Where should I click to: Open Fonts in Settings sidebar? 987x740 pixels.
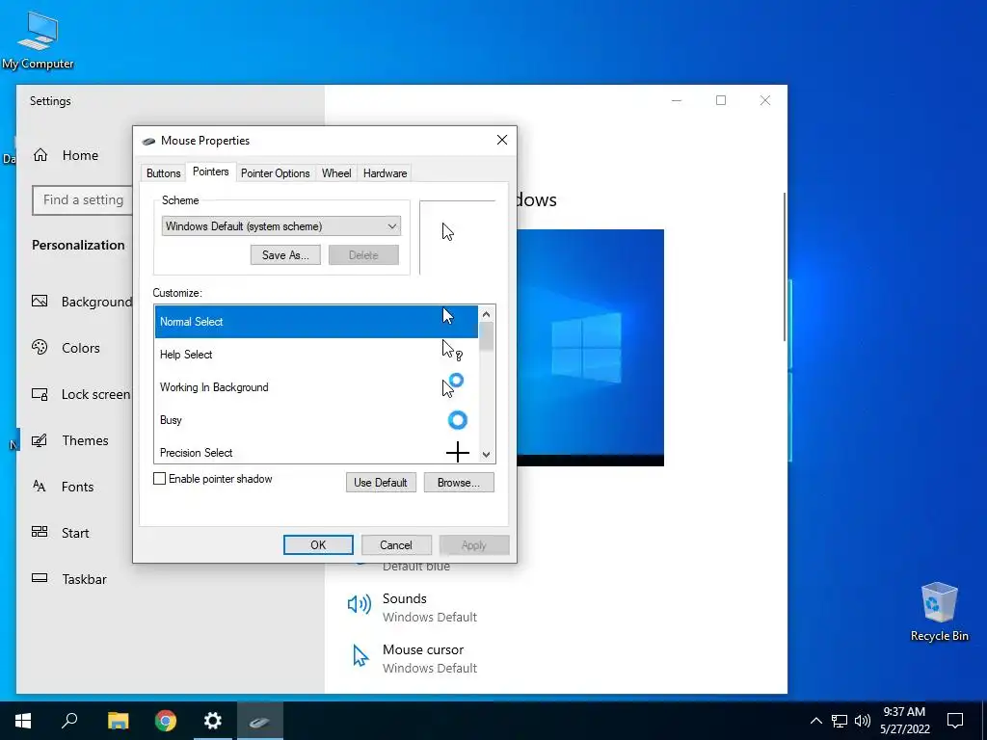point(77,487)
